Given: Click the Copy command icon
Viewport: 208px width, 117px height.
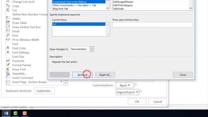Looking at the screenshot, I should (8, 6).
